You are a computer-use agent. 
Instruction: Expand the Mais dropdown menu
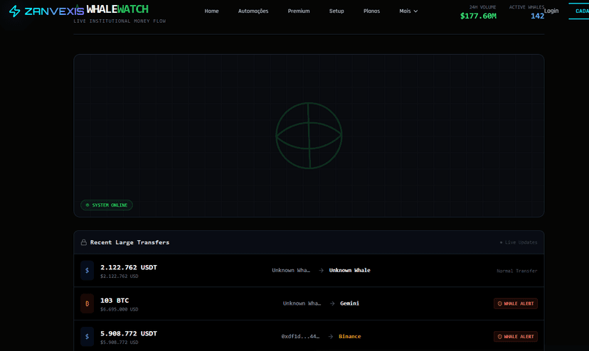coord(408,11)
